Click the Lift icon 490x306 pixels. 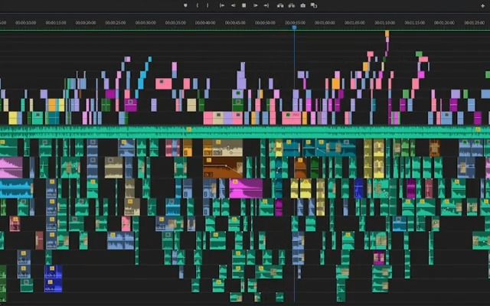click(x=280, y=5)
